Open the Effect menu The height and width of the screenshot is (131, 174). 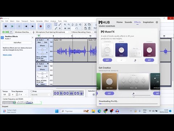pyautogui.click(x=46, y=21)
